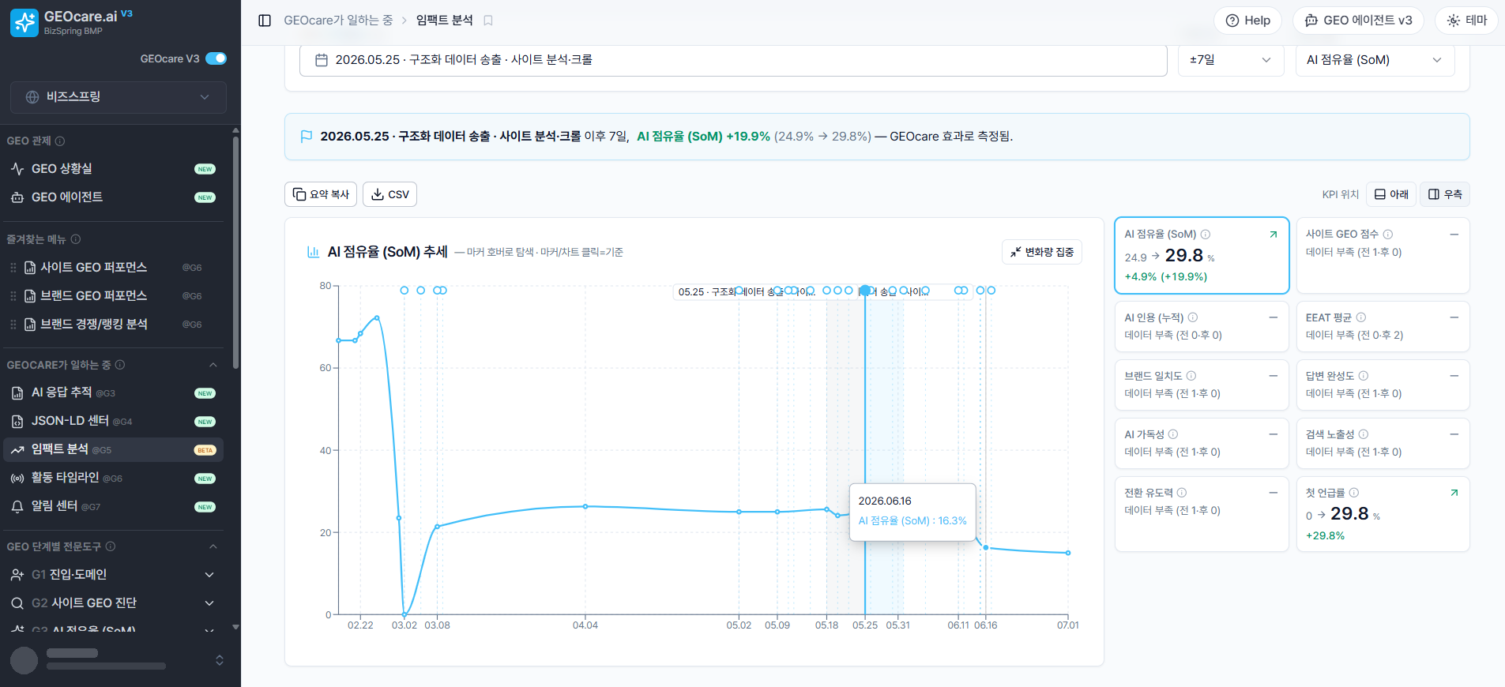Open GEO 에이전트 v3 button

(x=1358, y=21)
